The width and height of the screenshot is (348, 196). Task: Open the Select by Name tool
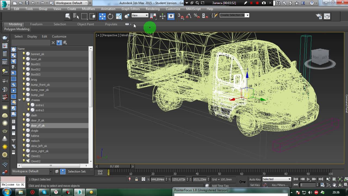point(76,16)
